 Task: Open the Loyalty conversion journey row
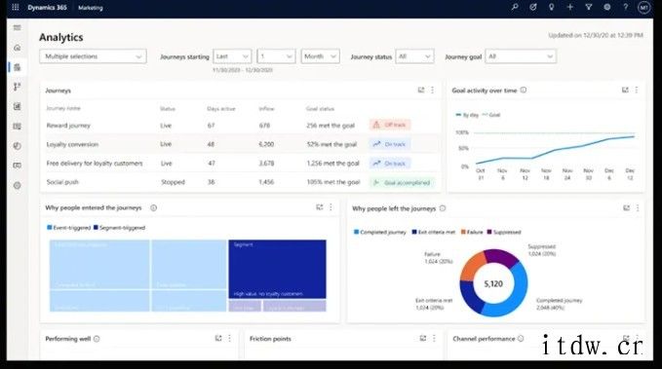click(241, 144)
